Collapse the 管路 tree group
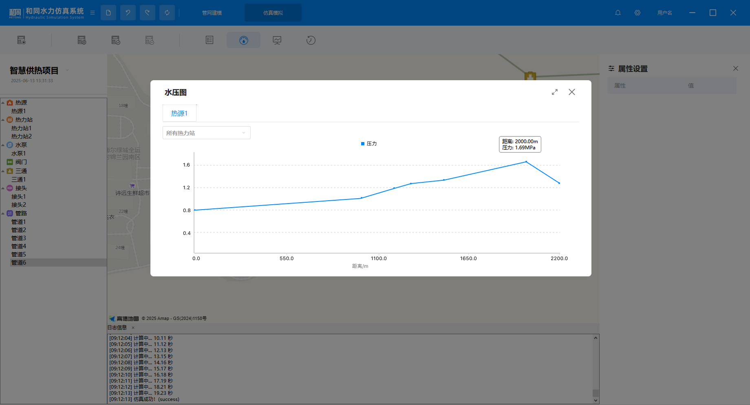 click(3, 213)
